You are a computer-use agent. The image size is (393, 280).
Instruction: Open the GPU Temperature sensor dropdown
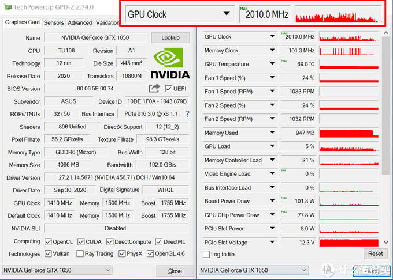pyautogui.click(x=272, y=64)
